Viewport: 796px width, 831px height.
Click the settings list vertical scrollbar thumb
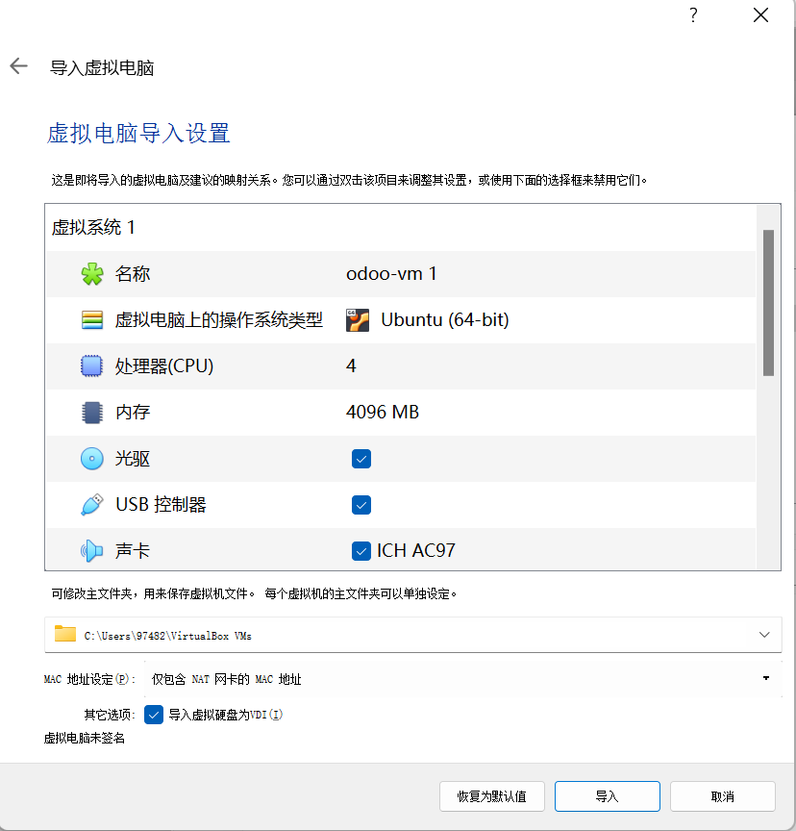tap(768, 303)
